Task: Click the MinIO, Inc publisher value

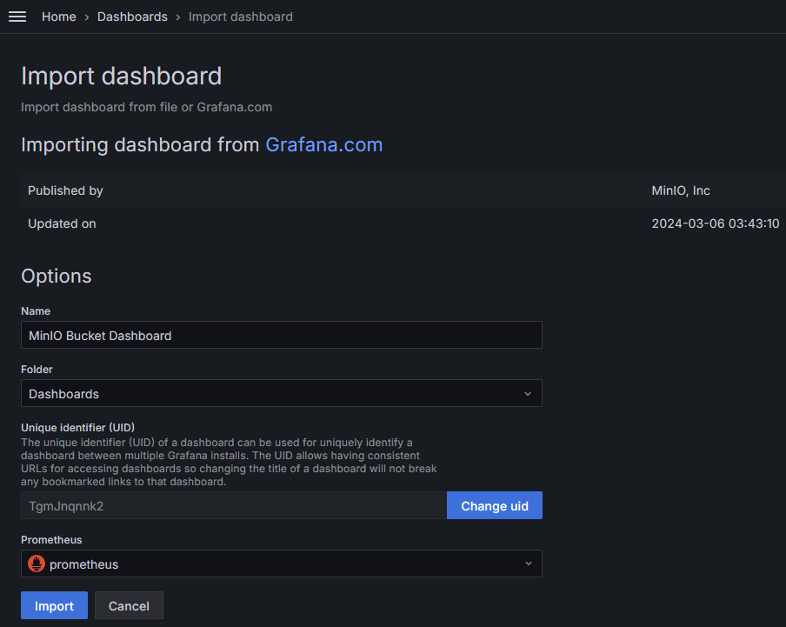Action: [680, 190]
